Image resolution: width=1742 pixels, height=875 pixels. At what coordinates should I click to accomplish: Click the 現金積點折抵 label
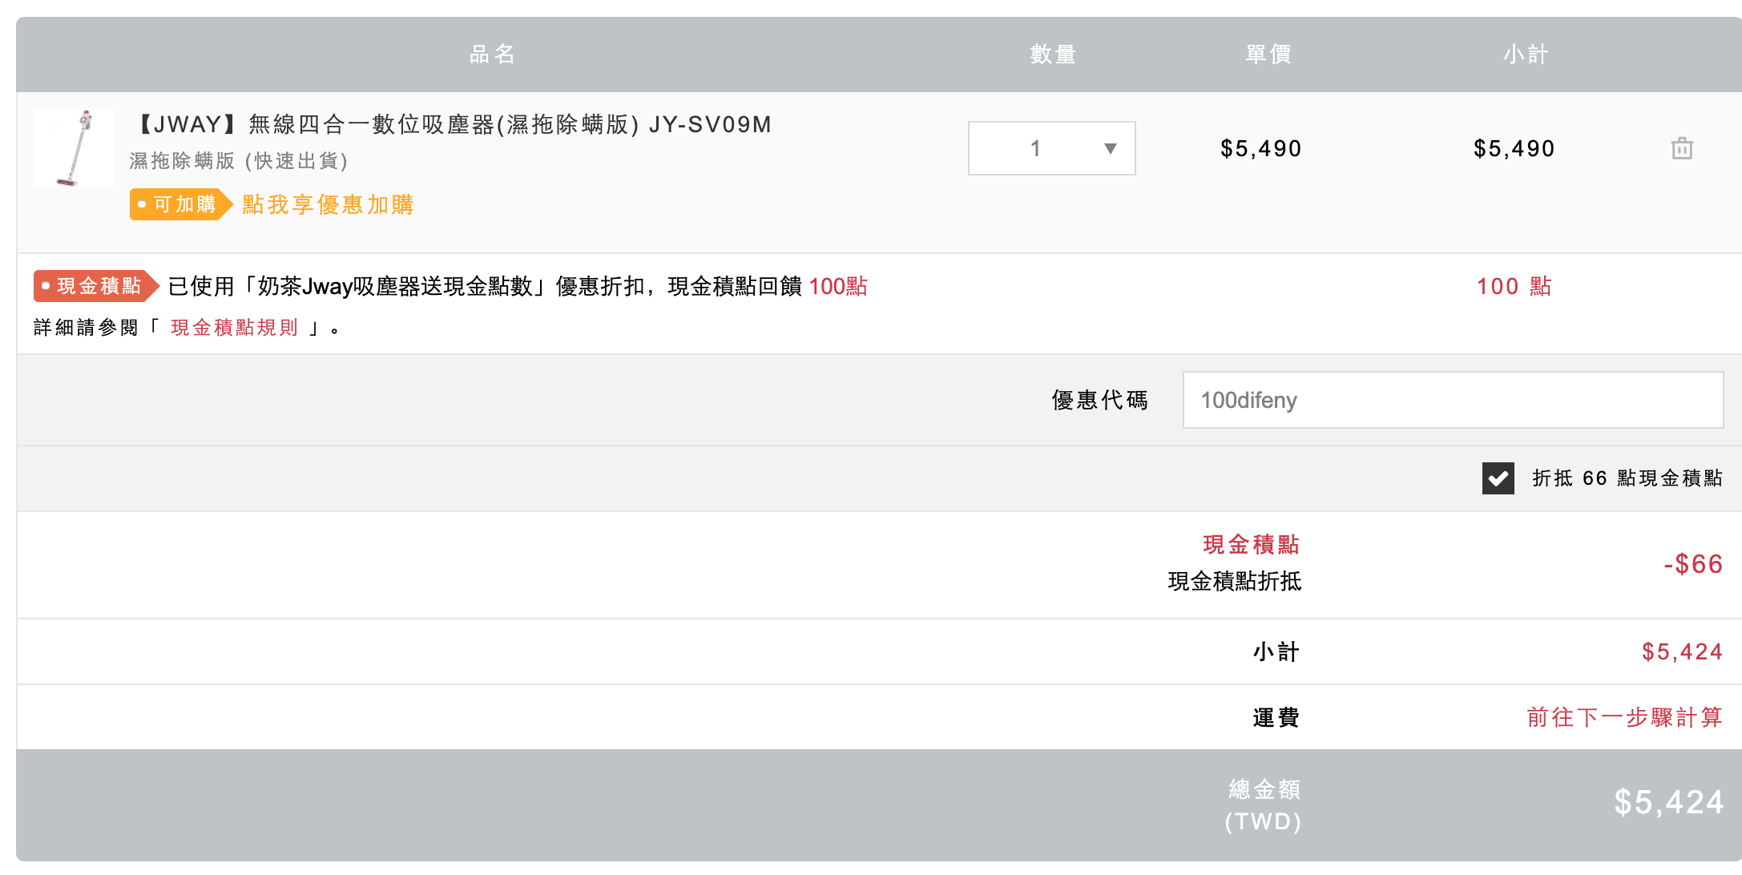[1235, 581]
